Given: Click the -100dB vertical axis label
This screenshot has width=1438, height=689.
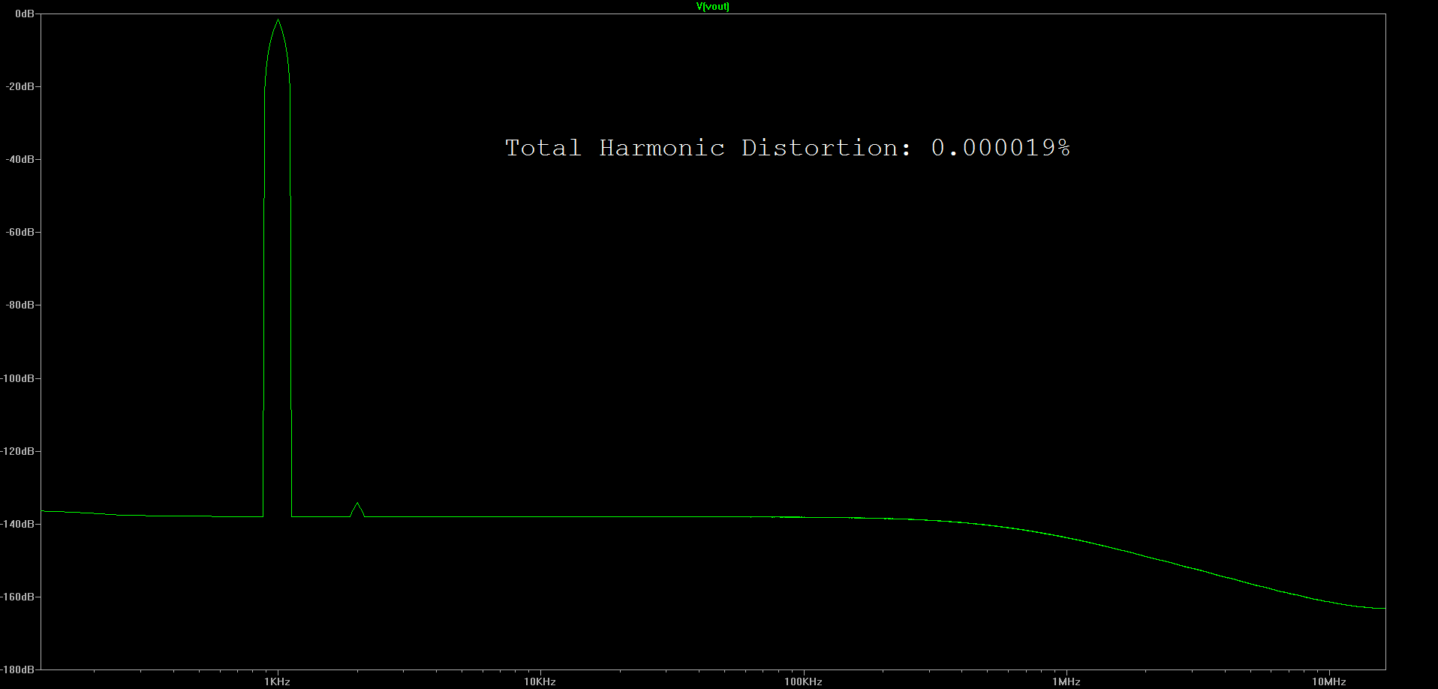Looking at the screenshot, I should point(18,378).
